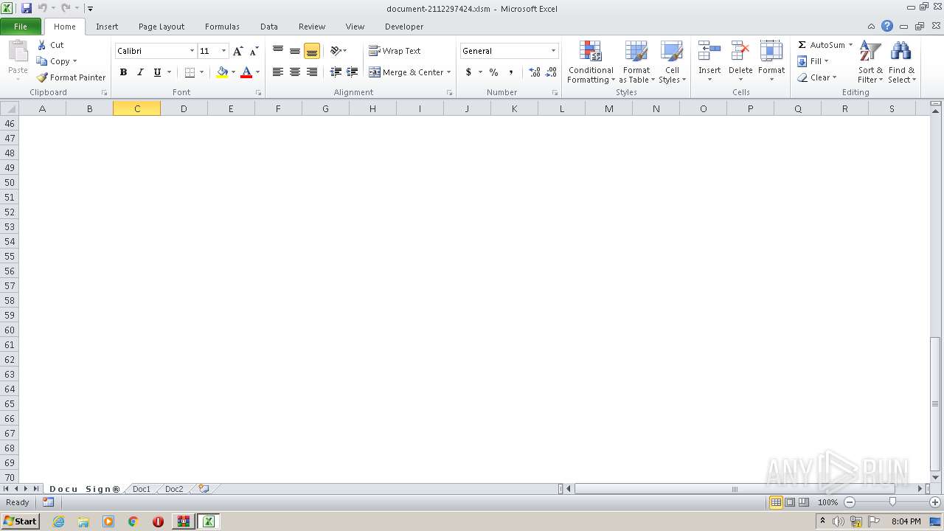Click Increase Decimal icon
The image size is (944, 531).
535,72
